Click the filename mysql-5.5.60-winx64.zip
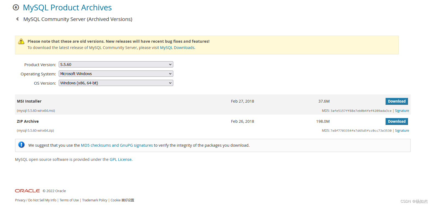The image size is (432, 206). point(35,131)
